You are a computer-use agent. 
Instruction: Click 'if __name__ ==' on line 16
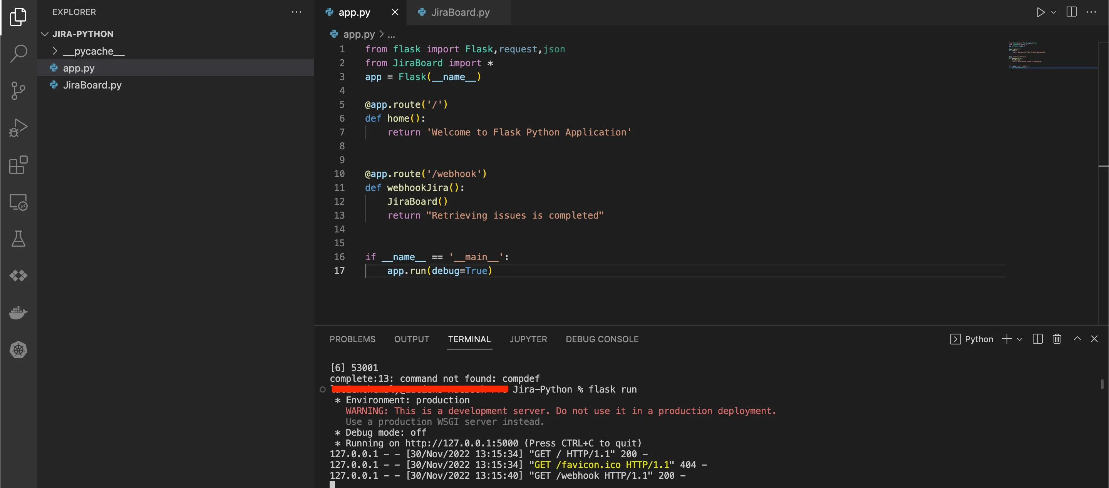[x=404, y=257]
